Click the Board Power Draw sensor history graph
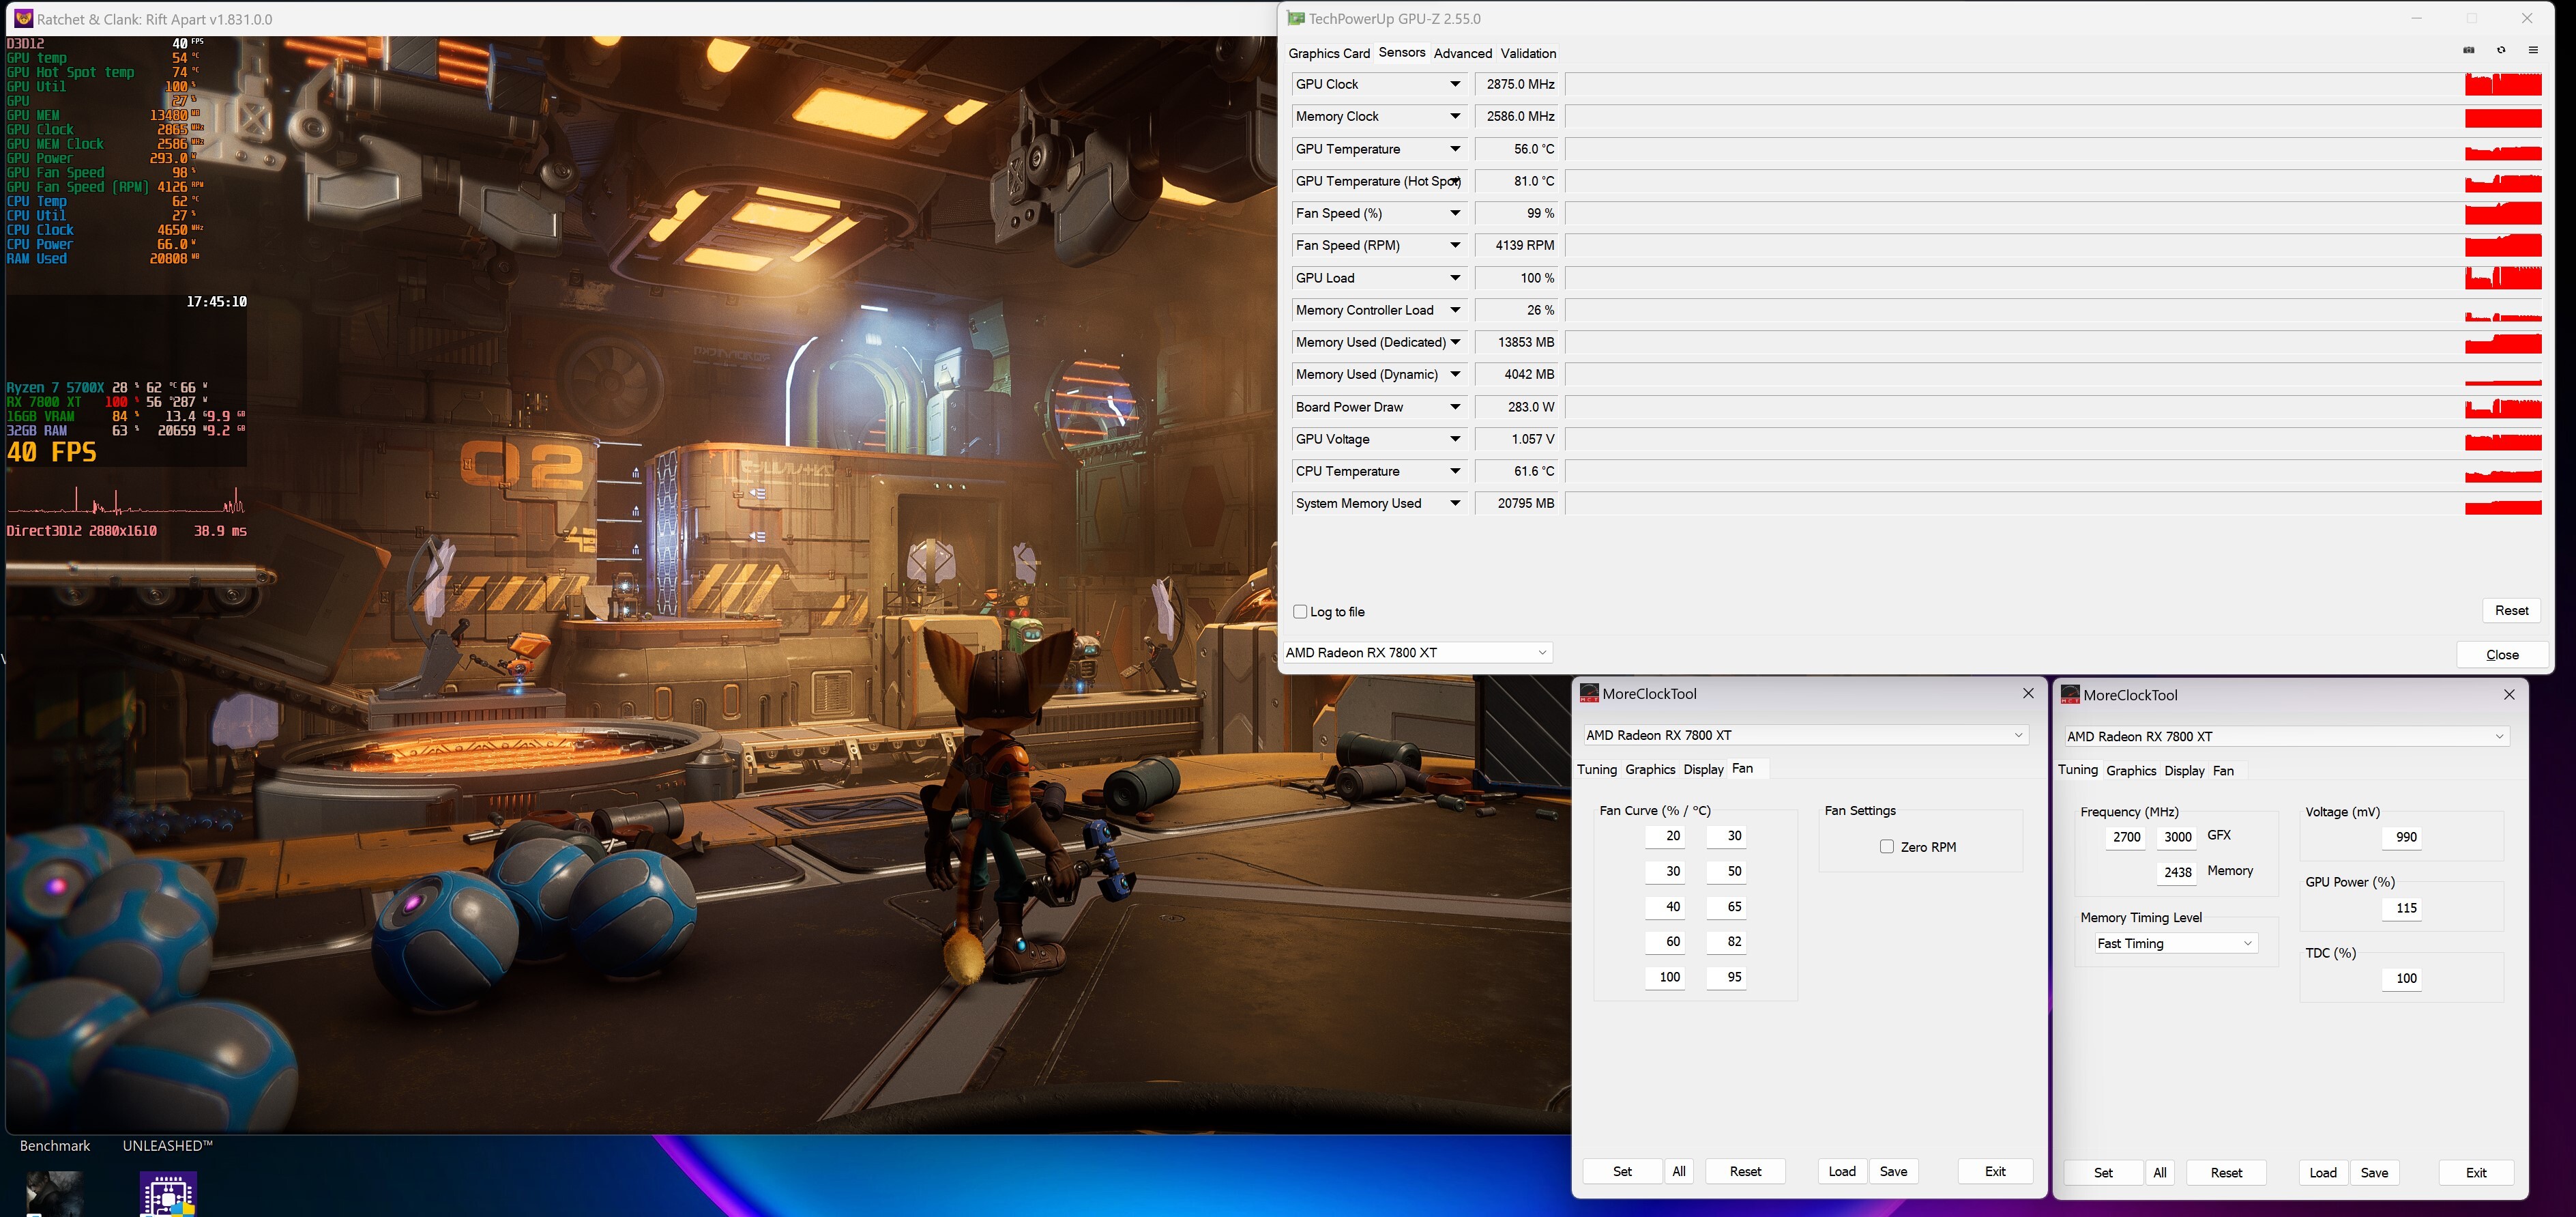Image resolution: width=2576 pixels, height=1217 pixels. [x=2054, y=407]
